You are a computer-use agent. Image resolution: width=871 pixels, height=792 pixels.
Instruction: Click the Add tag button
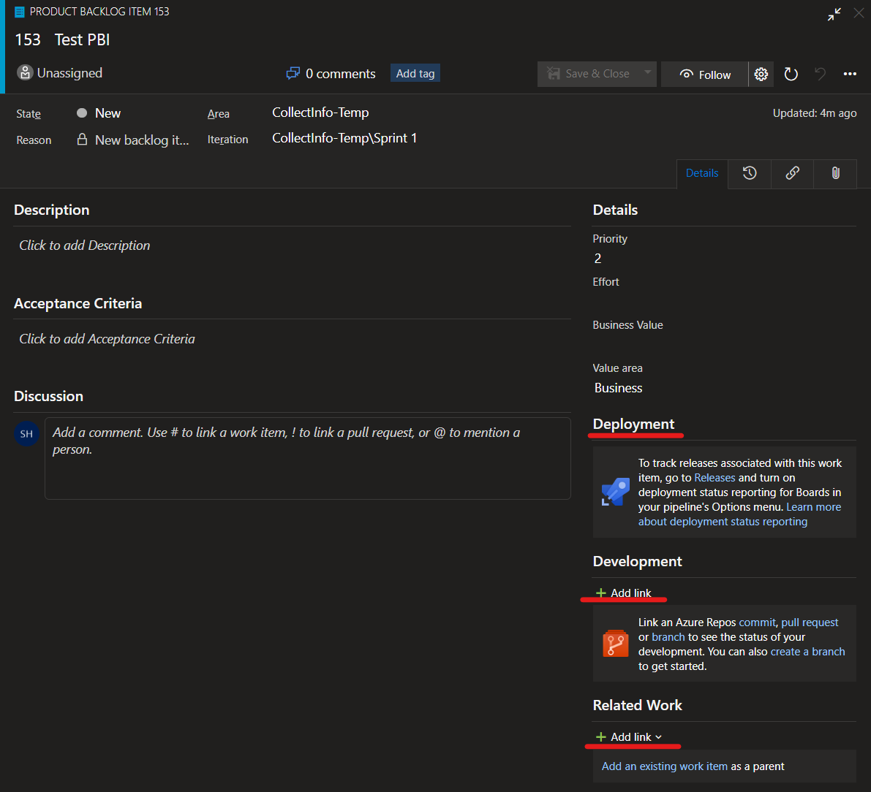[x=415, y=73]
